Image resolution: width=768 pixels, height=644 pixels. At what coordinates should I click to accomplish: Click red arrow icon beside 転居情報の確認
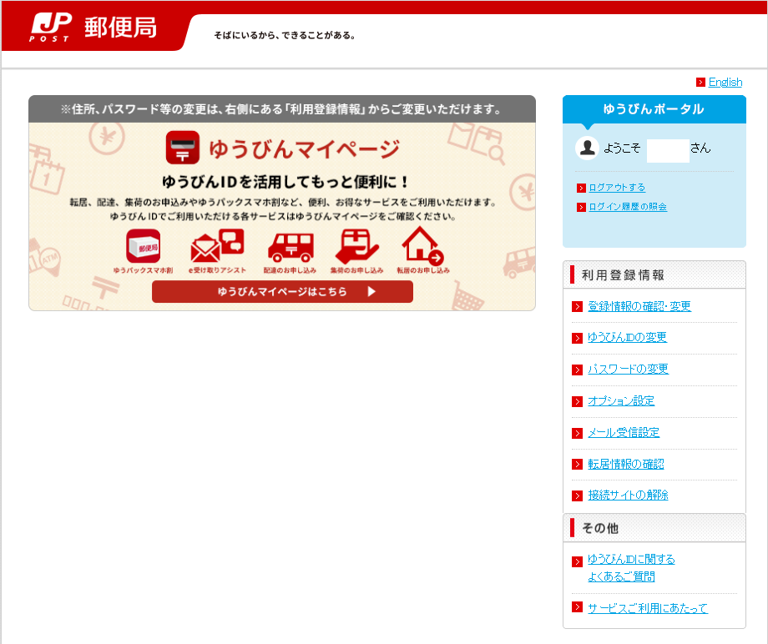click(x=577, y=465)
